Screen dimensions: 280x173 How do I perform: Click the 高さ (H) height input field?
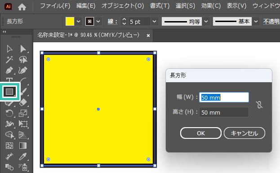pyautogui.click(x=224, y=112)
